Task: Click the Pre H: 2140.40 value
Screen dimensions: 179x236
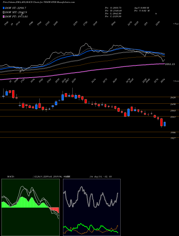Action: [113, 11]
